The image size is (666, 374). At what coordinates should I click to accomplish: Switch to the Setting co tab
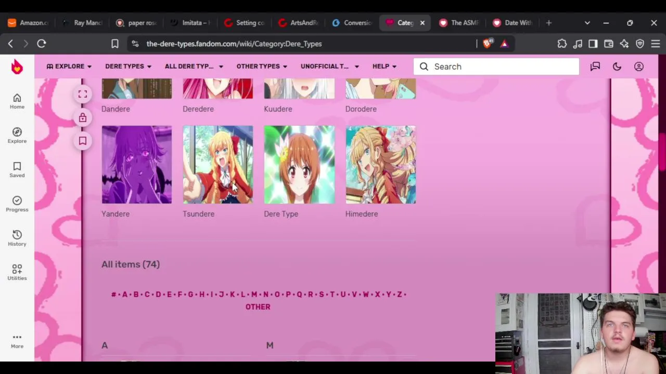(x=245, y=23)
